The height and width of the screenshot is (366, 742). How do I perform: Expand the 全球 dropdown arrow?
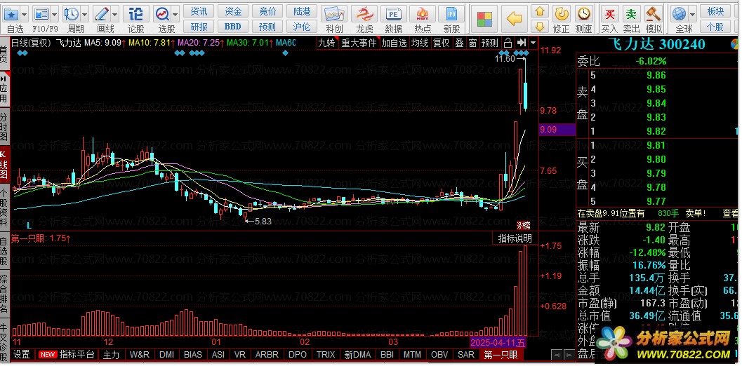[693, 13]
